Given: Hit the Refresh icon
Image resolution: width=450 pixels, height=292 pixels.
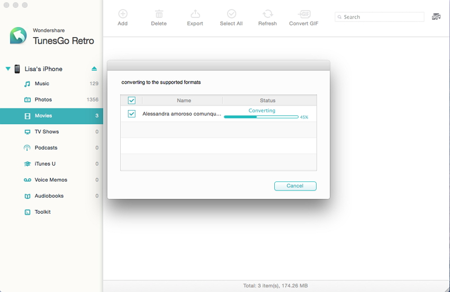Looking at the screenshot, I should 267,14.
